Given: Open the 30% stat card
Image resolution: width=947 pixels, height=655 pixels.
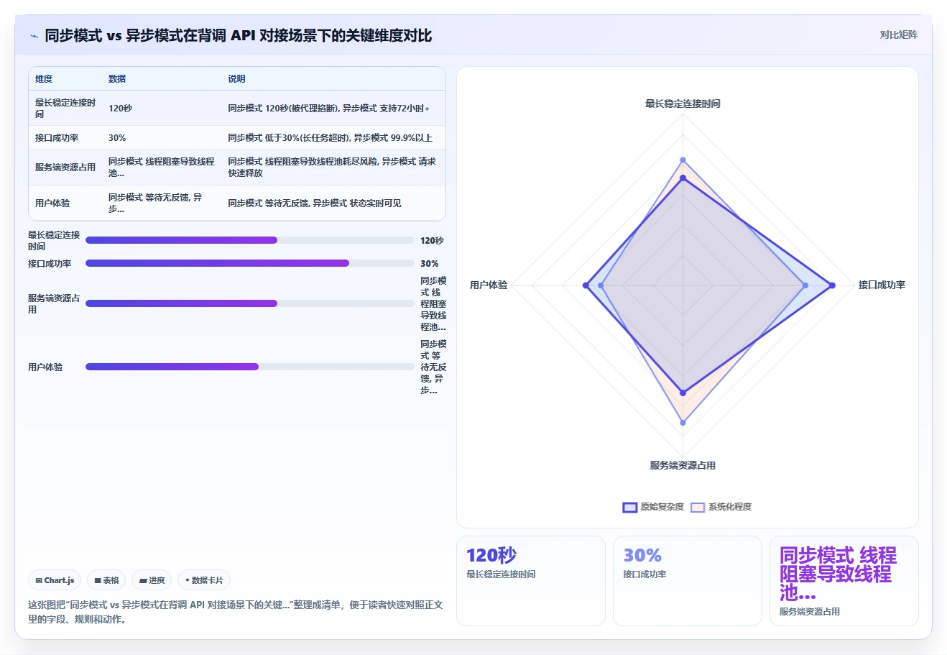Looking at the screenshot, I should click(688, 581).
